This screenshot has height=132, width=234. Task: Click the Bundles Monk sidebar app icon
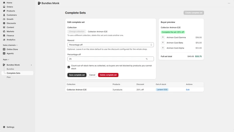(4, 65)
